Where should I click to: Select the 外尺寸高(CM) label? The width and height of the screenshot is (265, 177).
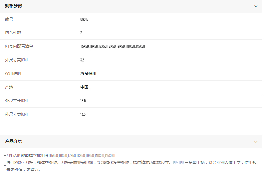pos(16,60)
